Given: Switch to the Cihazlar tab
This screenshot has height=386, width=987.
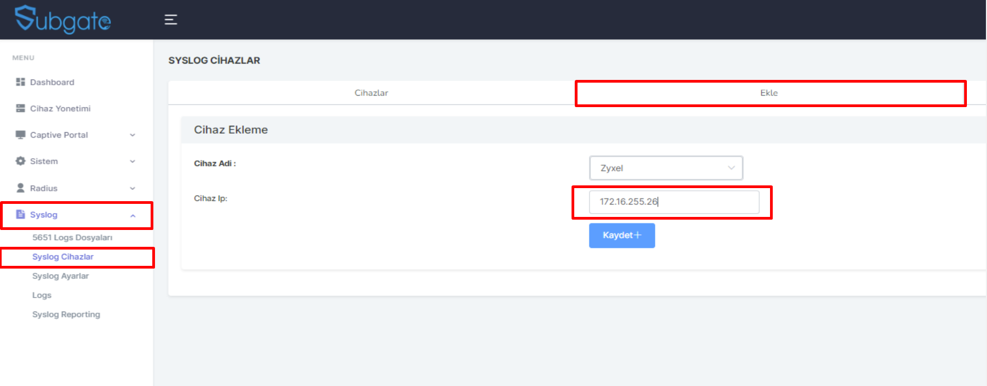Looking at the screenshot, I should [371, 93].
